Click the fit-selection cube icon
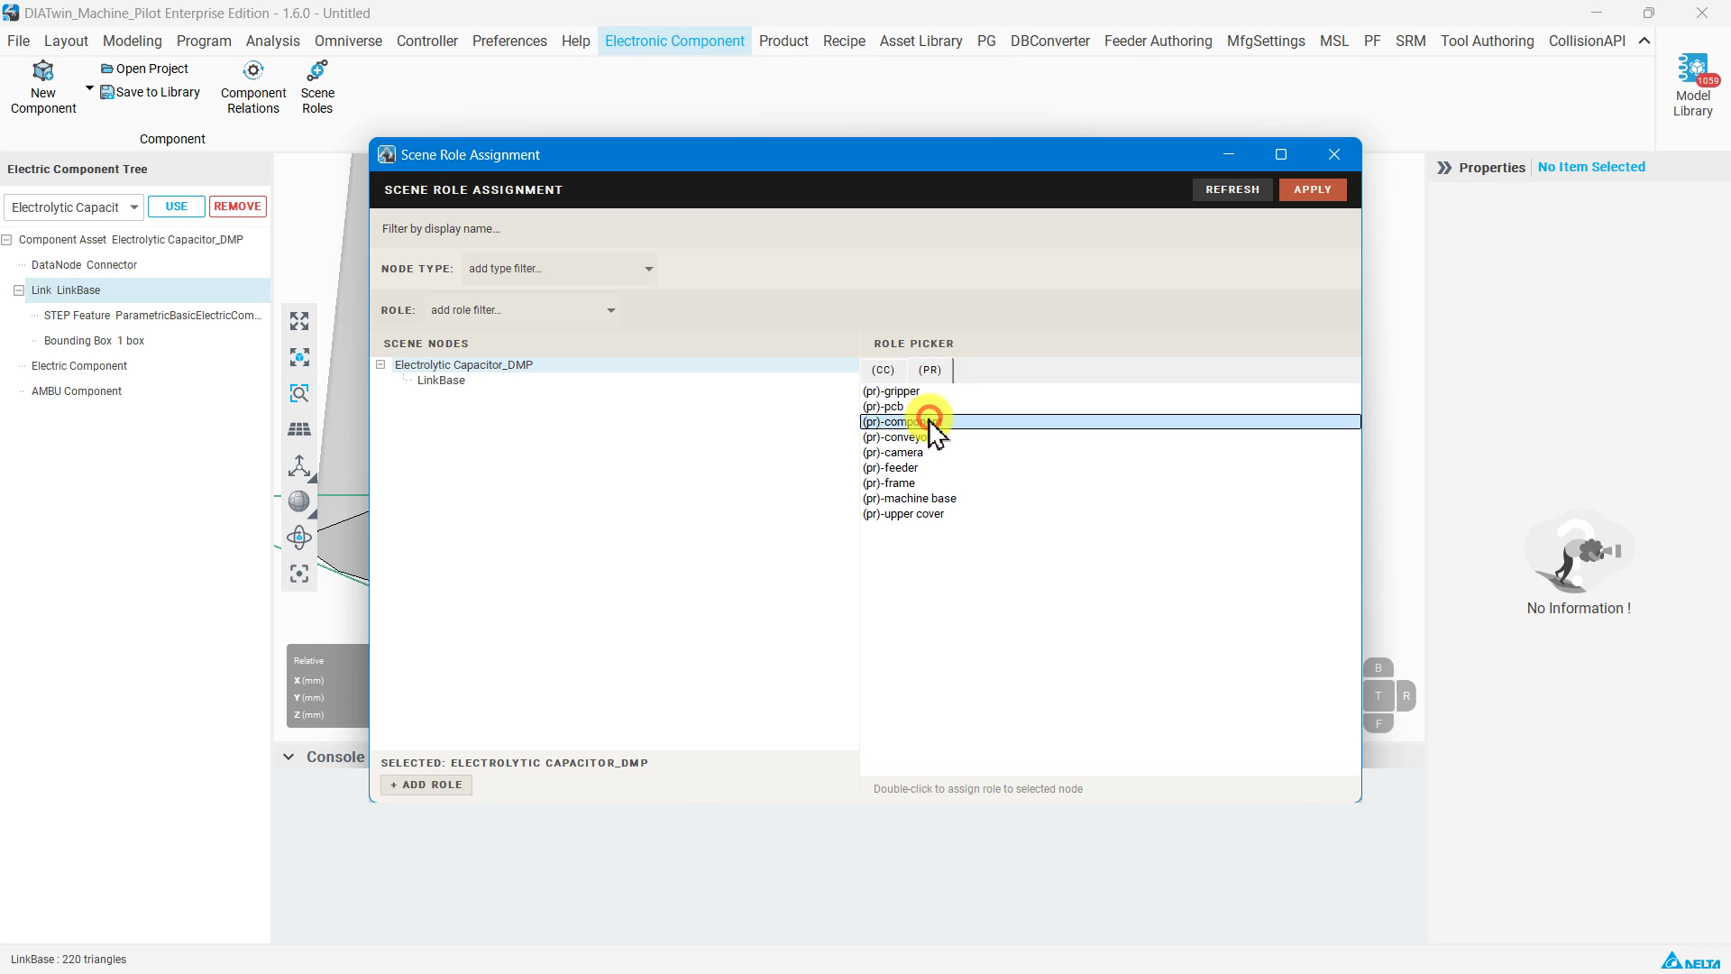The width and height of the screenshot is (1731, 974). pyautogui.click(x=299, y=357)
